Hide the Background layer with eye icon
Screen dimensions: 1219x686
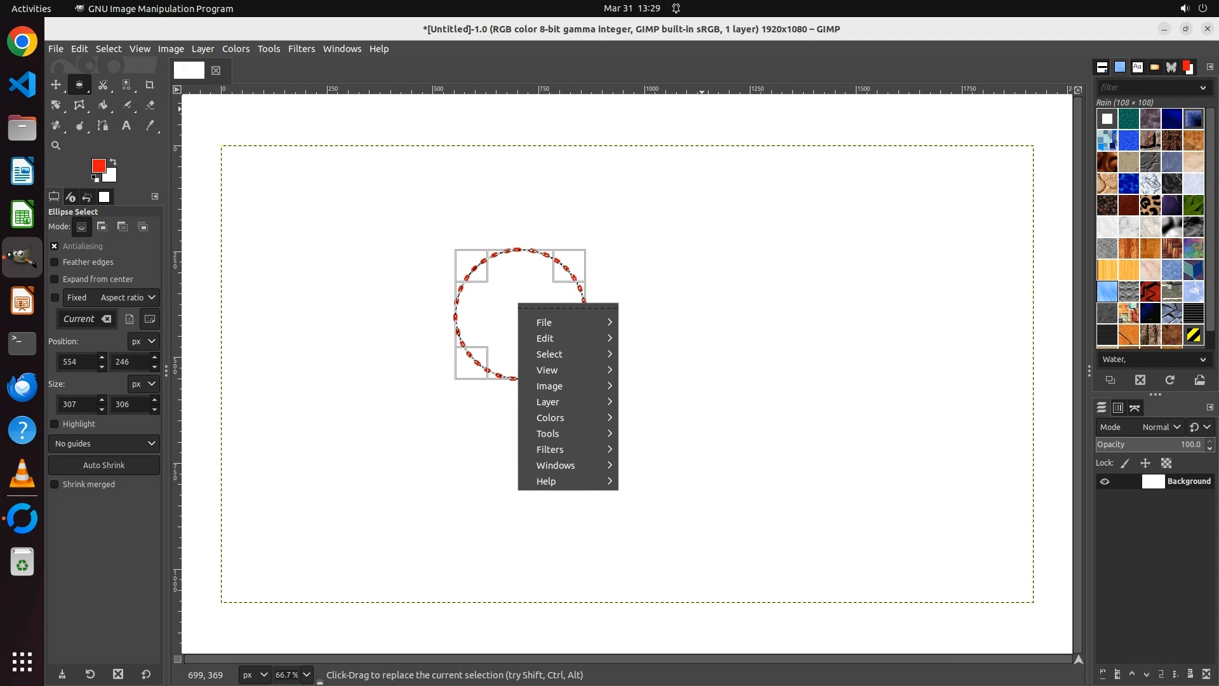point(1105,481)
